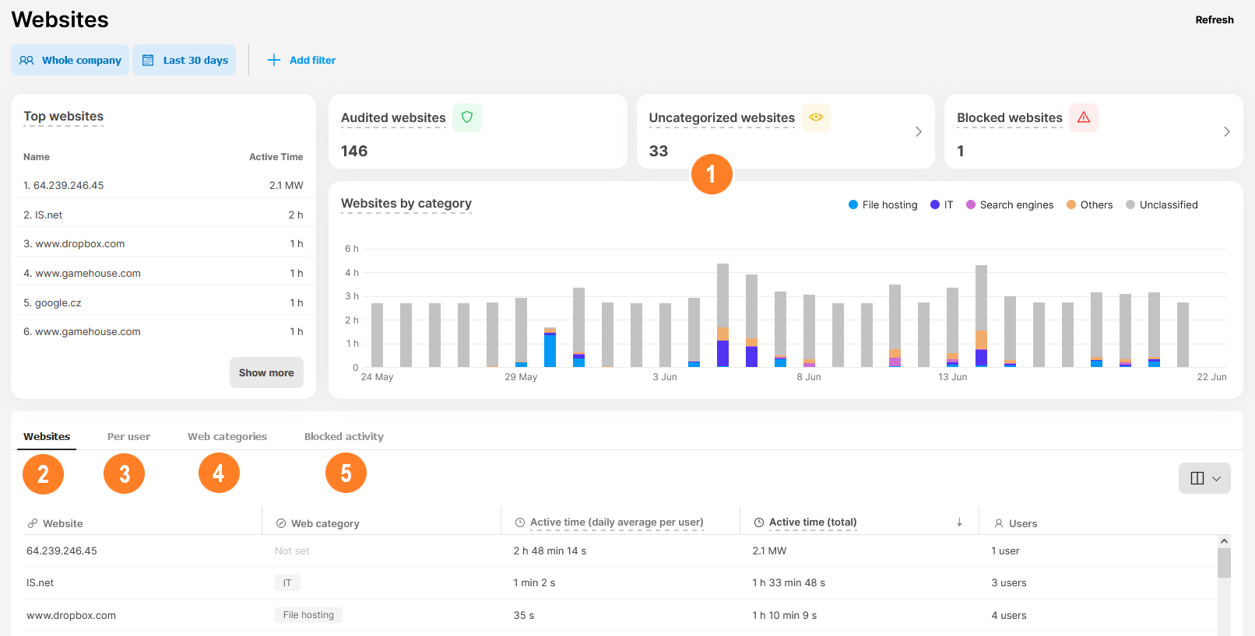This screenshot has width=1255, height=636.
Task: Click Refresh in the top right
Action: [1214, 19]
